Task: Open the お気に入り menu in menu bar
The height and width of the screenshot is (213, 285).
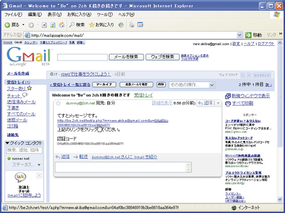Action: click(x=79, y=15)
